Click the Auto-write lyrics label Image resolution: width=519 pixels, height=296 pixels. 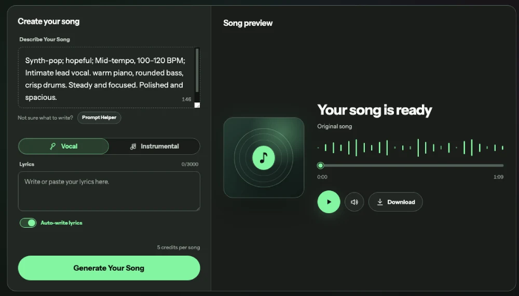62,223
